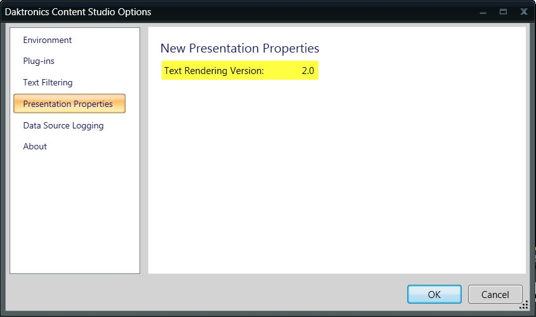Screen dimensions: 536x317
Task: Click the Text Rendering Version value 2.0
Action: point(308,71)
